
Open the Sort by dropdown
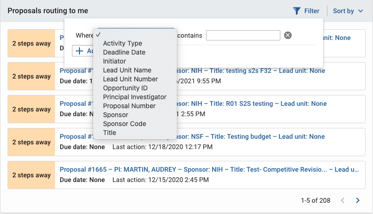pyautogui.click(x=348, y=11)
